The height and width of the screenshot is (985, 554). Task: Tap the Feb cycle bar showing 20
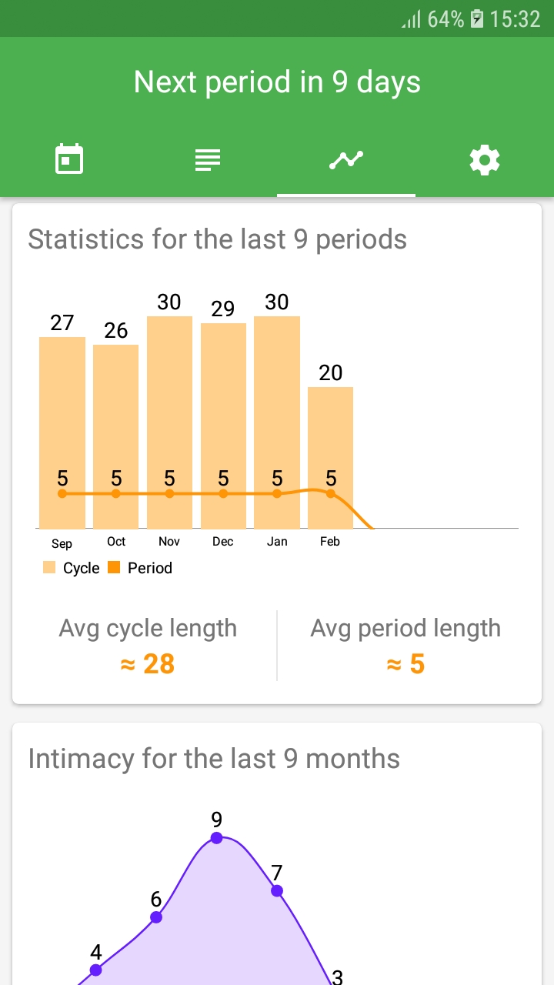(330, 458)
